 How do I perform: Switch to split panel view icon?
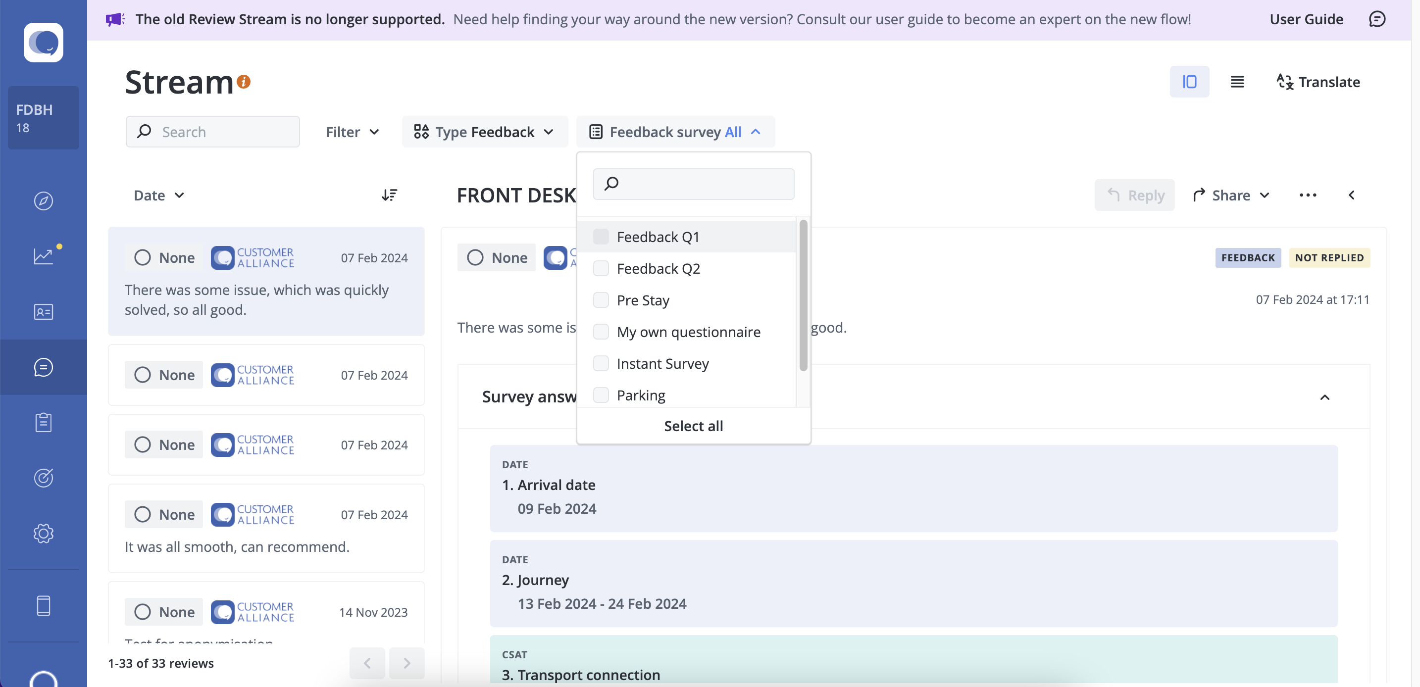(x=1190, y=82)
